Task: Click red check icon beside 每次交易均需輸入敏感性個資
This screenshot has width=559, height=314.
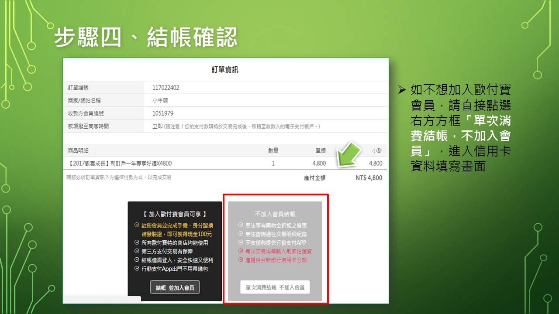Action: tap(241, 251)
